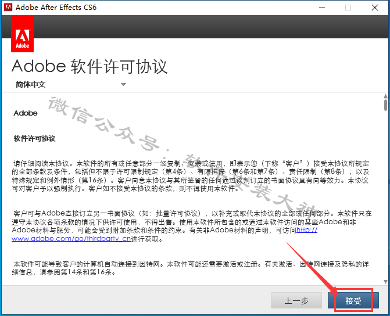Click the Adobe 软件许可协议 heading
Screen dimensions: 390x316
90,66
